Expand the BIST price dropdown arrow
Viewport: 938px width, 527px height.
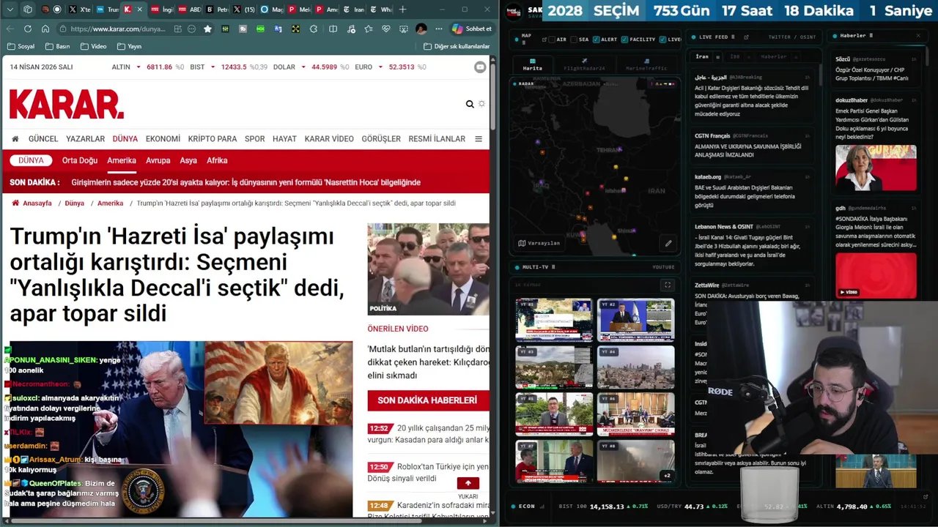(213, 67)
